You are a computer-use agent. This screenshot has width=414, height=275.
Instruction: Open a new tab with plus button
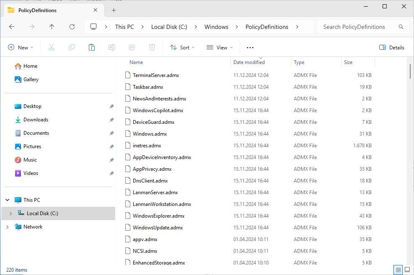click(114, 10)
